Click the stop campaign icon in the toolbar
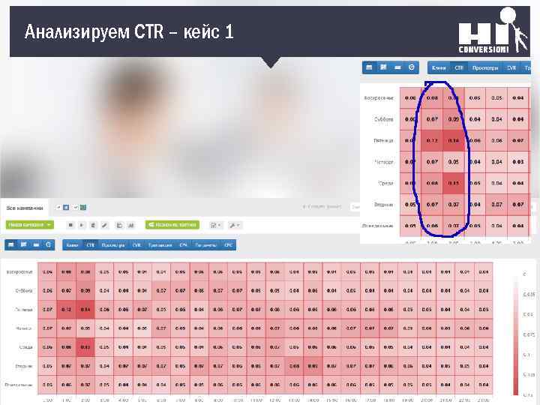The image size is (540, 405). click(x=70, y=225)
